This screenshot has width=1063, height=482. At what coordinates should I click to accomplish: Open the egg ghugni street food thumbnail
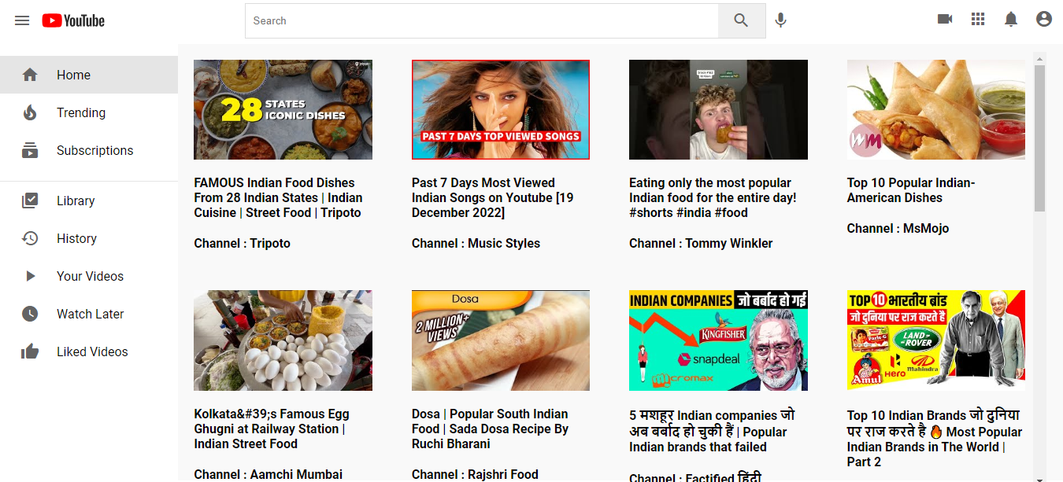[x=283, y=340]
